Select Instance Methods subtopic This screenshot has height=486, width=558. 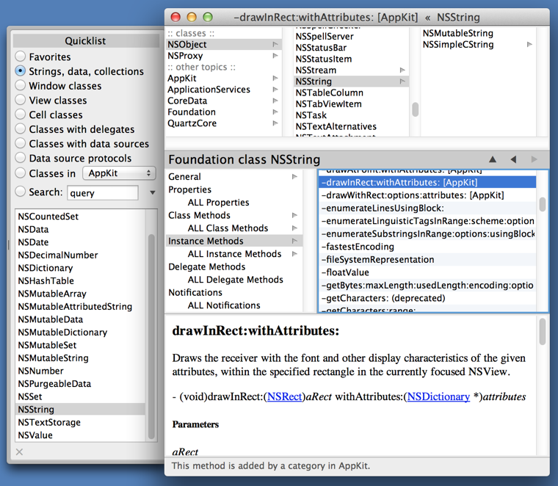click(x=233, y=241)
